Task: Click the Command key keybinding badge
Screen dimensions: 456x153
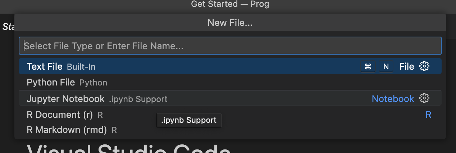Action: [x=368, y=66]
